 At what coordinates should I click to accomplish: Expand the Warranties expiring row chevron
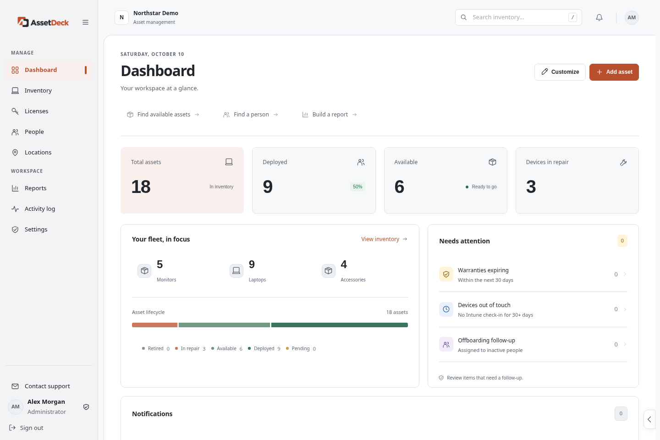point(625,274)
